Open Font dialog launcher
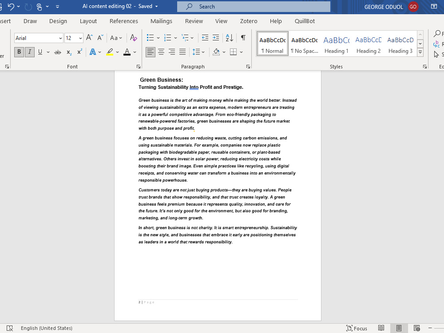This screenshot has height=333, width=444. 139,67
